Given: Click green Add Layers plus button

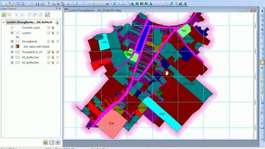Looking at the screenshot, I should (4, 15).
